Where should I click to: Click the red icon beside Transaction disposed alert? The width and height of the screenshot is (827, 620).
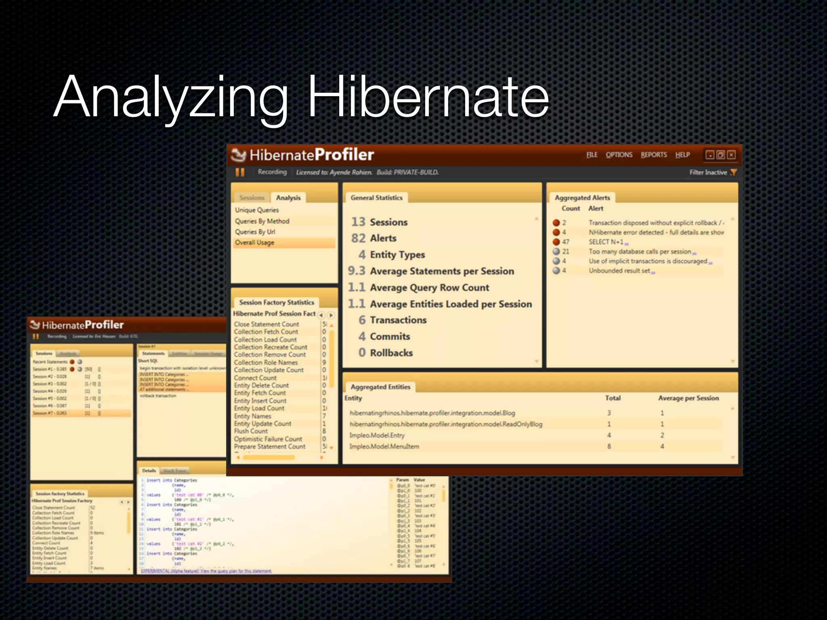click(556, 222)
